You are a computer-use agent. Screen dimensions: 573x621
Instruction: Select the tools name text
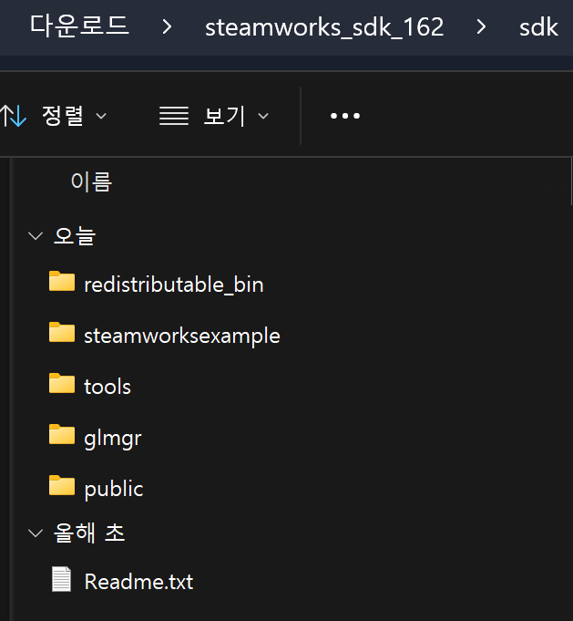pos(107,386)
